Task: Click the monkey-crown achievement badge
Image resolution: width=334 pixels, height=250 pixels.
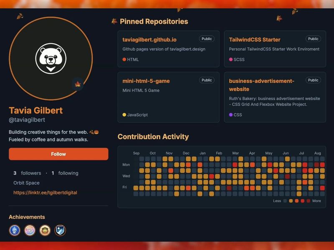Action: point(44,230)
